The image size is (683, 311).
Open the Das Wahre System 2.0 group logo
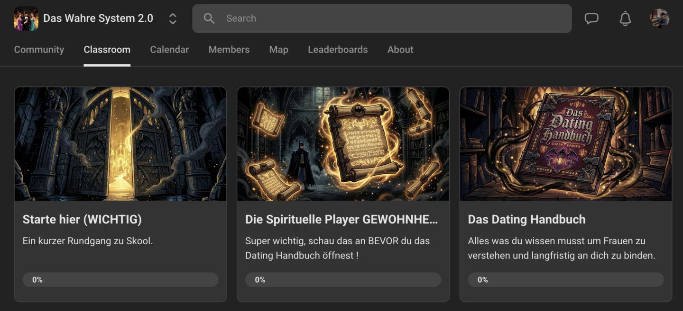click(26, 19)
